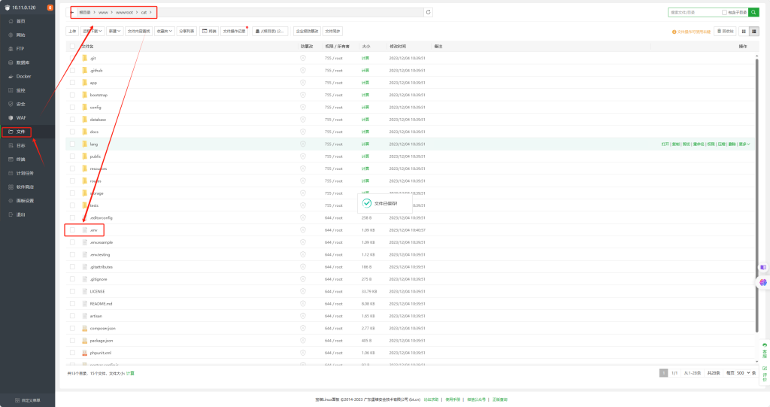770x407 pixels.
Task: Switch to icon grid view
Action: [744, 31]
